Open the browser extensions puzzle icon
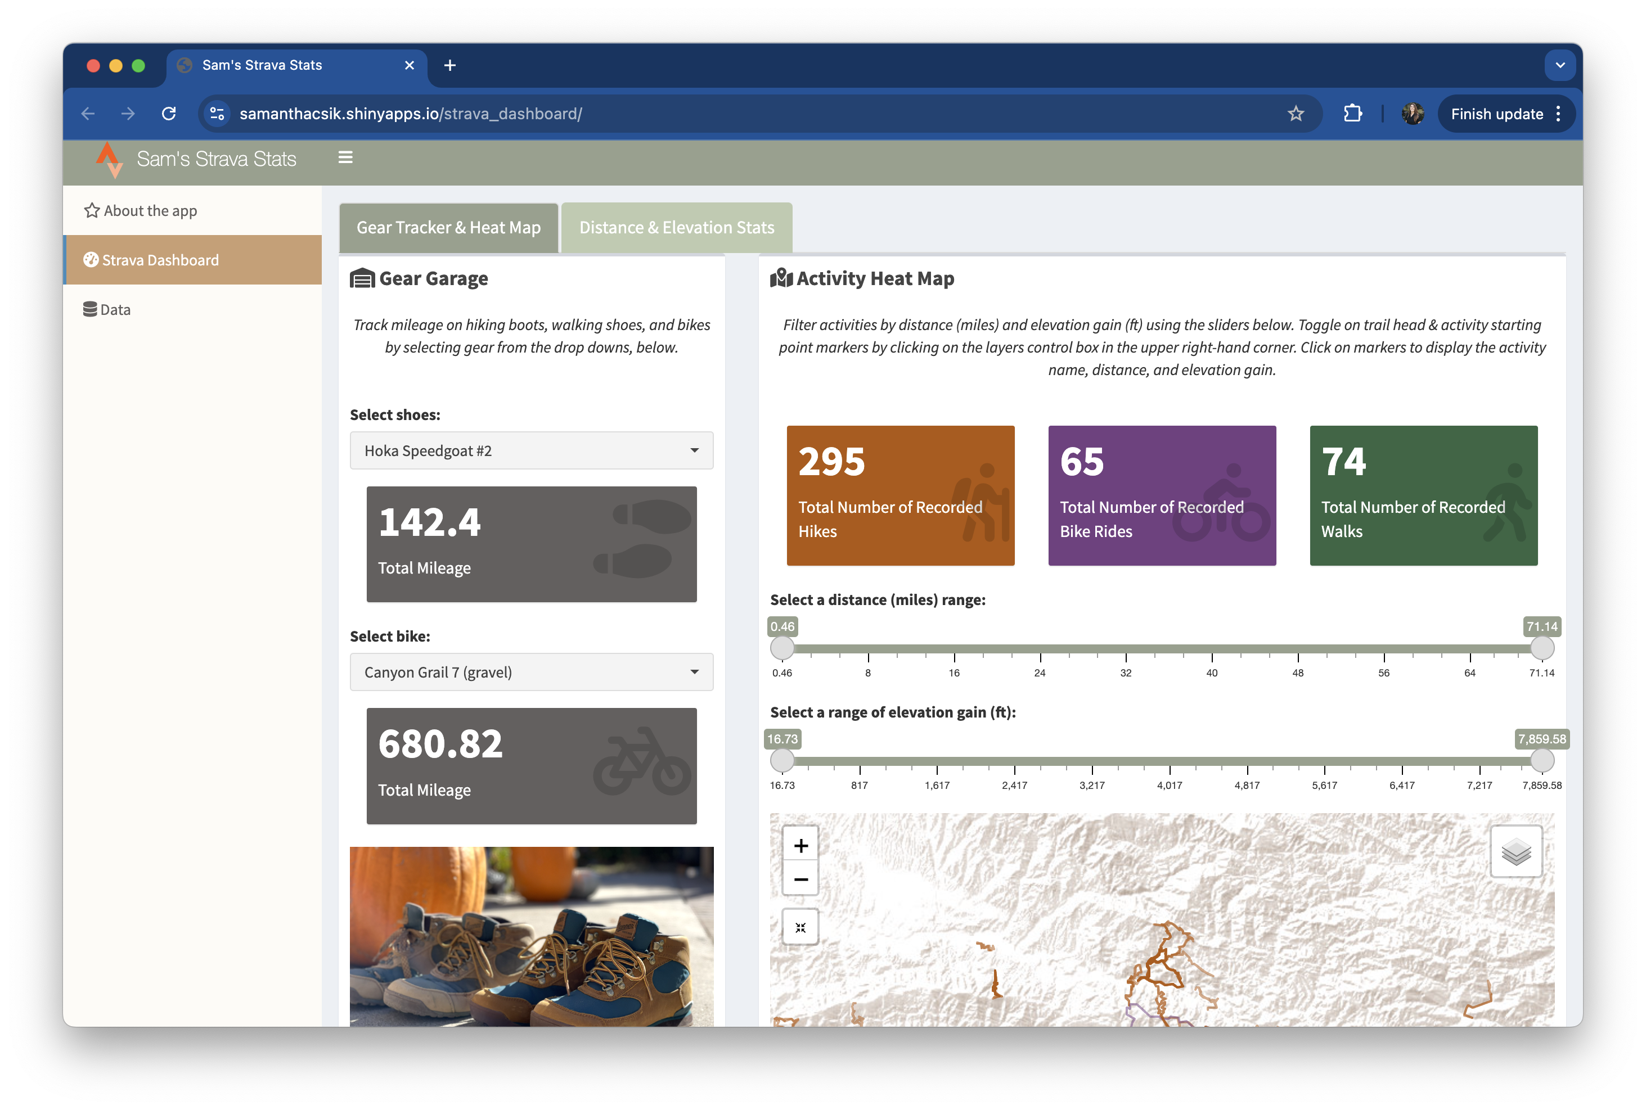 (x=1352, y=113)
